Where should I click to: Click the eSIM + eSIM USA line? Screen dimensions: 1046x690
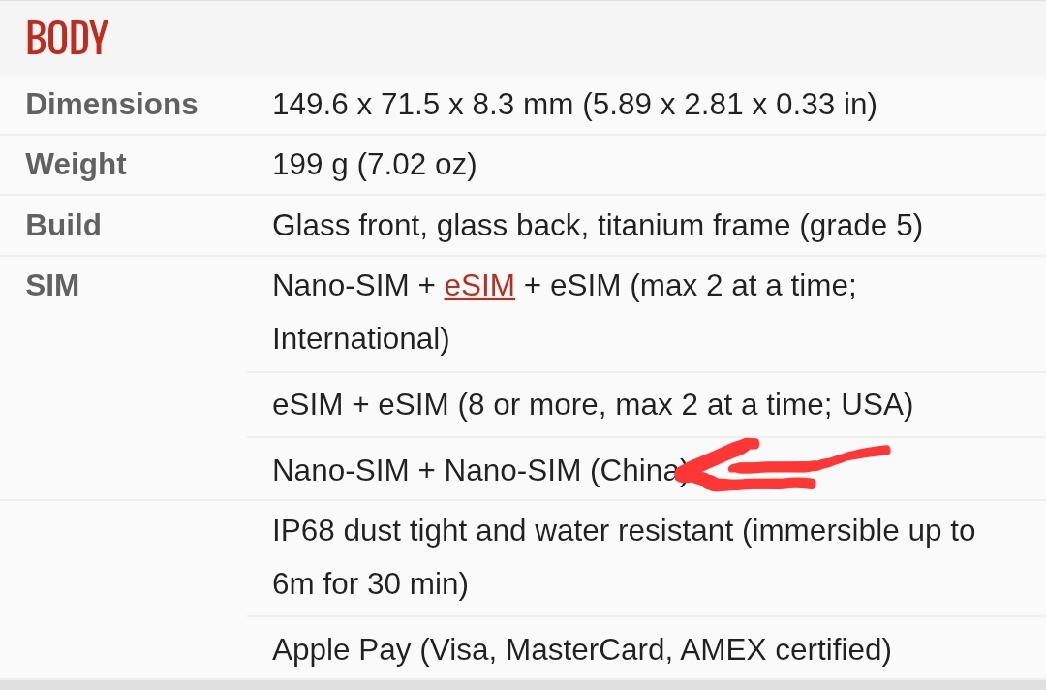pyautogui.click(x=593, y=405)
